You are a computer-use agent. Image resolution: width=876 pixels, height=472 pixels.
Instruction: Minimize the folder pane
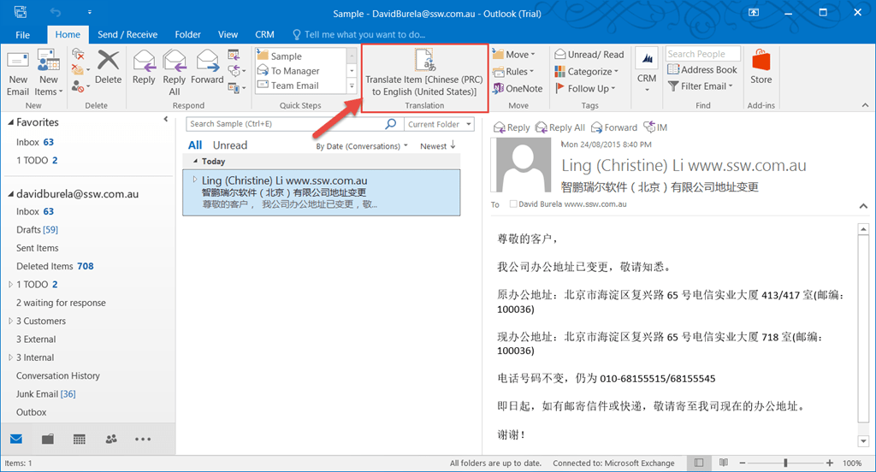pos(165,120)
